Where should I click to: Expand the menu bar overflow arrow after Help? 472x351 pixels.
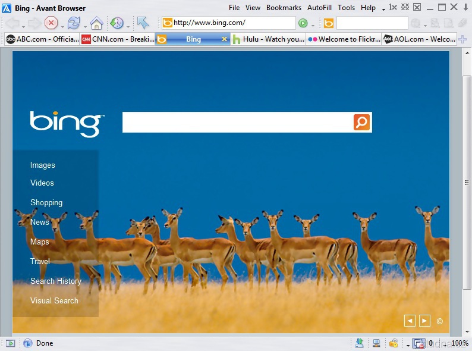pos(383,10)
